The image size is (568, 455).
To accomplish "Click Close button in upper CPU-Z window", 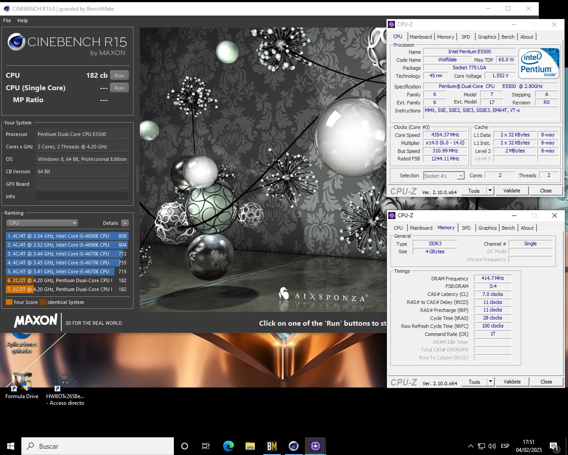I will [546, 191].
